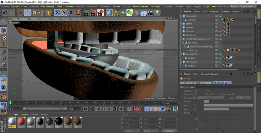Activate the Scale tool
The height and width of the screenshot is (133, 261).
pyautogui.click(x=34, y=13)
